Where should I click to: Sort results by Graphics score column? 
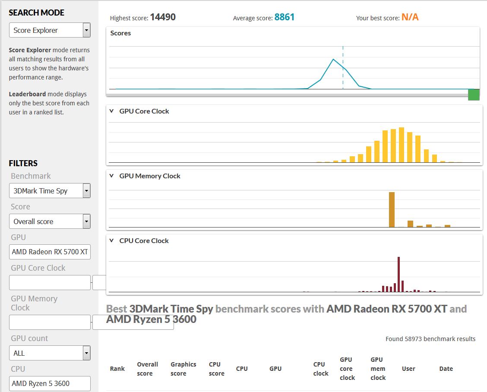pyautogui.click(x=183, y=369)
